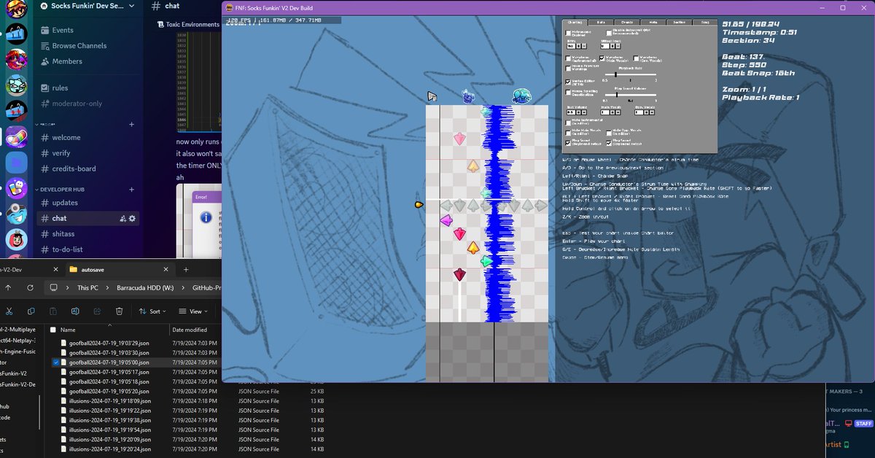Rename the selected file via Explorer toolbar
Image resolution: width=875 pixels, height=458 pixels.
coord(75,311)
